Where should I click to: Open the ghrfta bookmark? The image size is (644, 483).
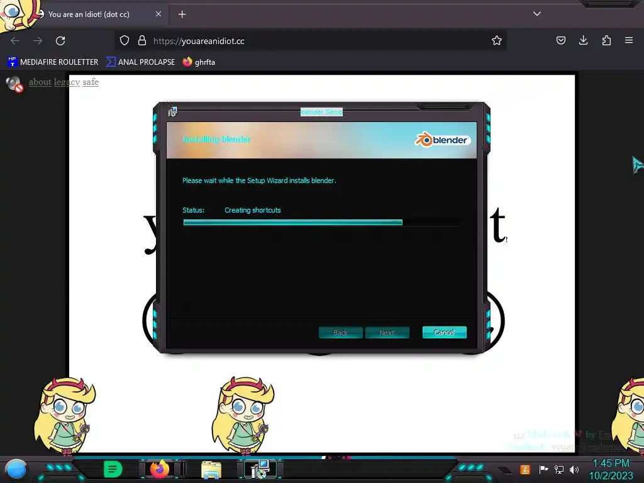pos(199,62)
